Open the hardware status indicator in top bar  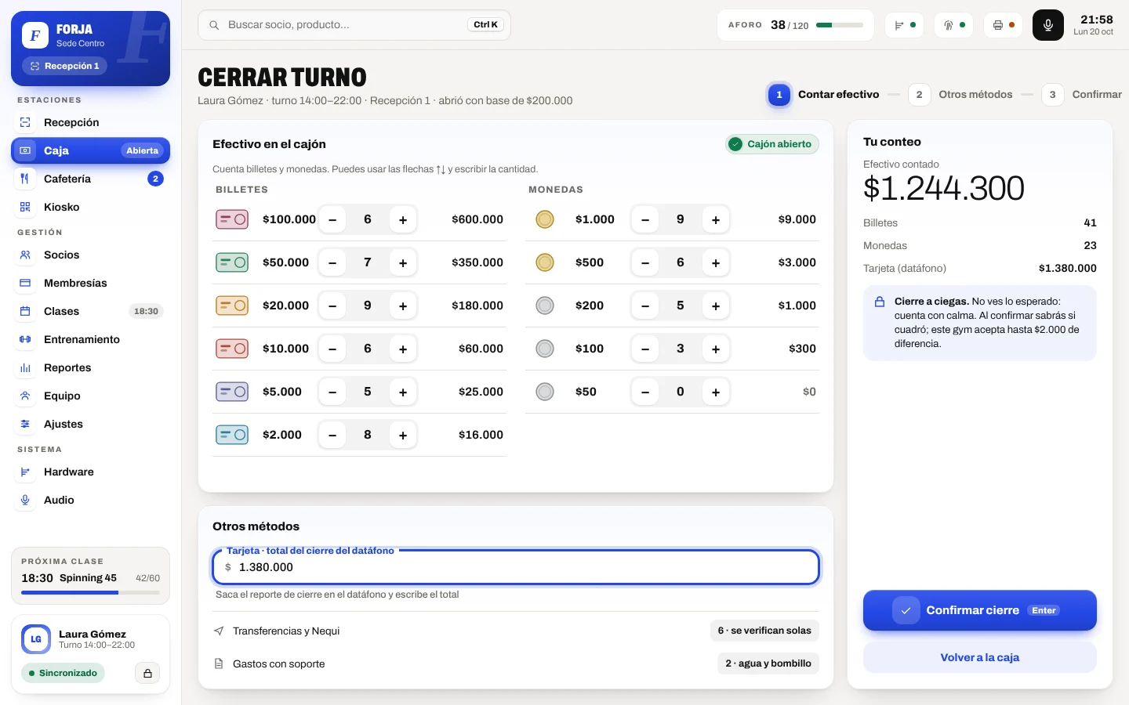point(905,25)
